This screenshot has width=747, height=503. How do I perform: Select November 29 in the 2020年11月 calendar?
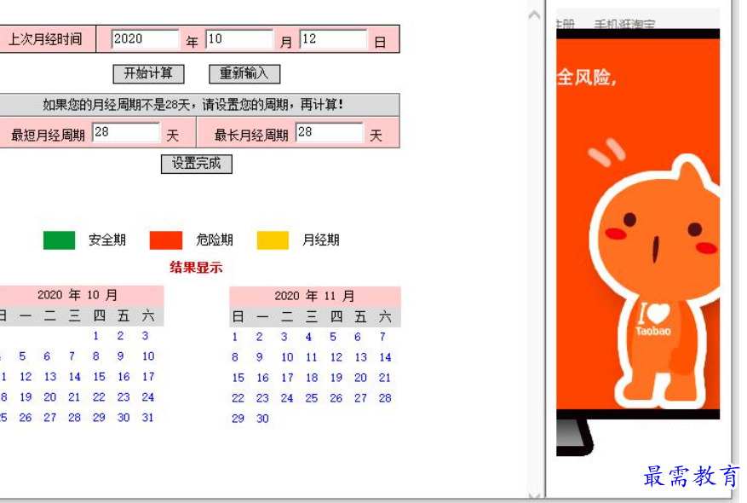pyautogui.click(x=238, y=419)
